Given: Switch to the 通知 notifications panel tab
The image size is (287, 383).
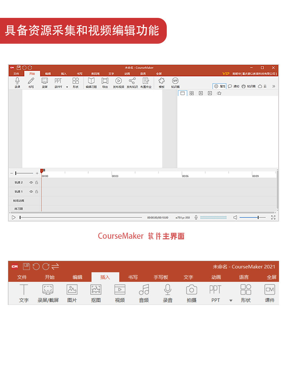Looking at the screenshot, I should tap(234, 86).
